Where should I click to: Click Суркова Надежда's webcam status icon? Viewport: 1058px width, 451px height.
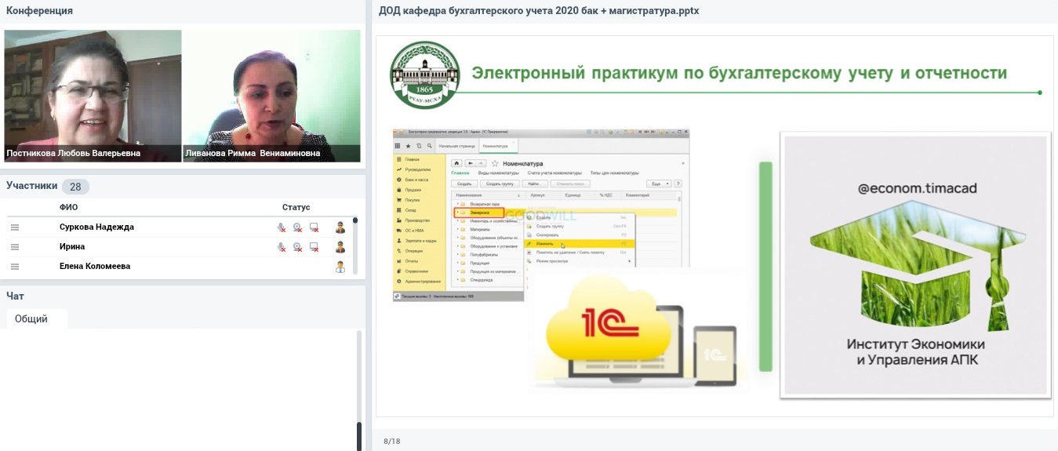298,227
